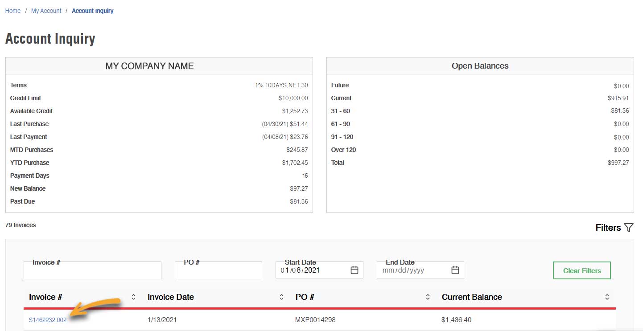Click into the PO # filter field
Image resolution: width=643 pixels, height=331 pixels.
pyautogui.click(x=218, y=271)
